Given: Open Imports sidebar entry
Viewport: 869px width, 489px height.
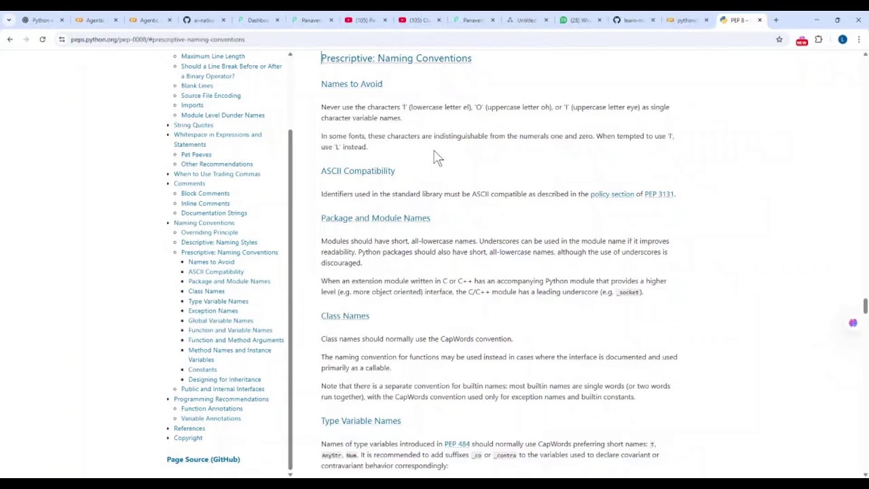Looking at the screenshot, I should pos(192,105).
